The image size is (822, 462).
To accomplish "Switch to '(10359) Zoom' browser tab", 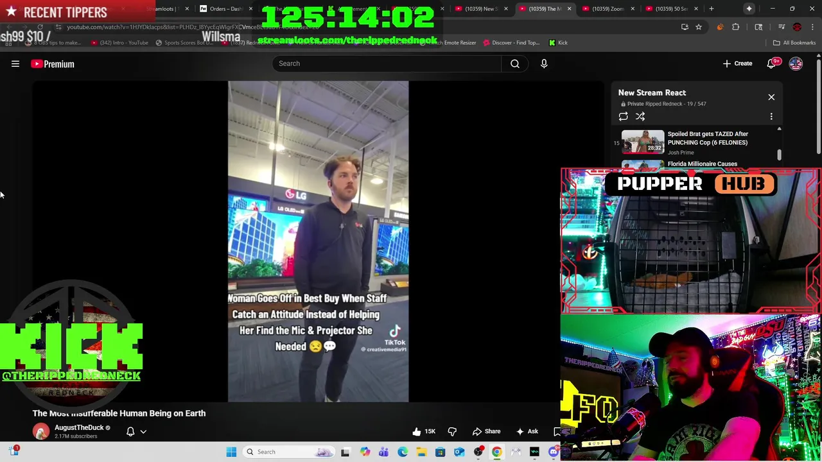I will tap(608, 8).
